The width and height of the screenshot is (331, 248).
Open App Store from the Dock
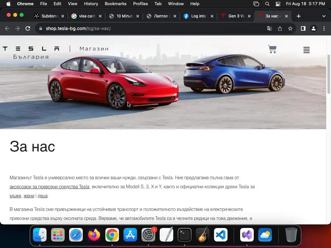130,235
